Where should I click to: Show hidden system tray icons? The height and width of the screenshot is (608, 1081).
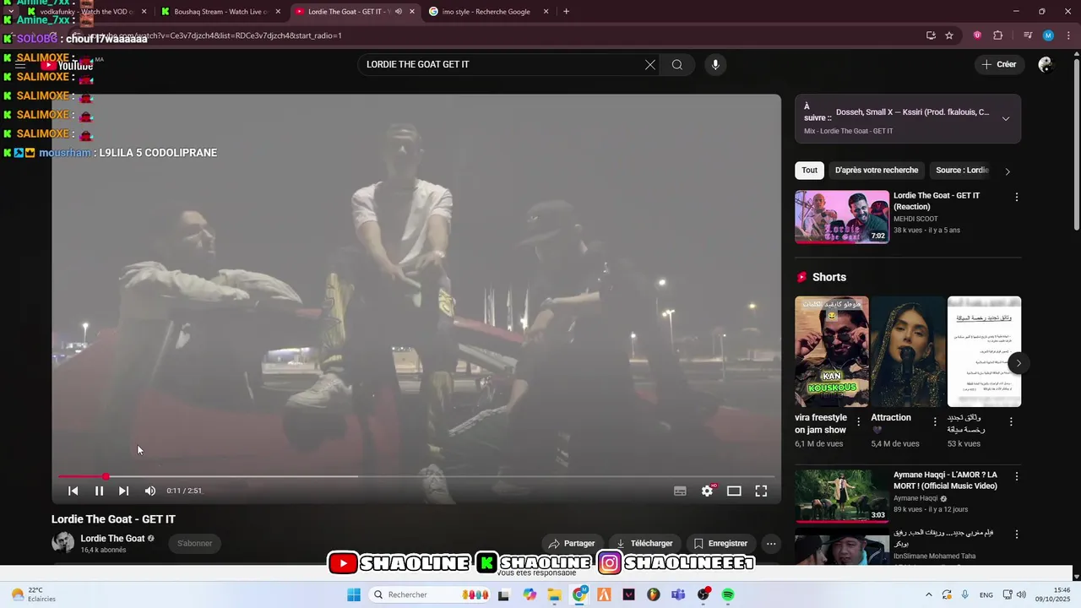(929, 594)
